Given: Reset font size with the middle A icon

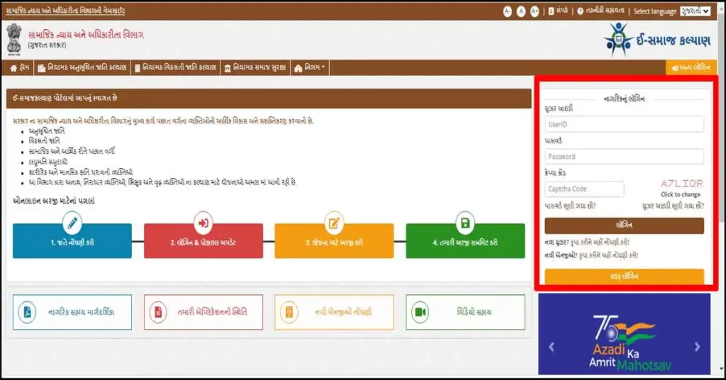Looking at the screenshot, I should click(521, 11).
